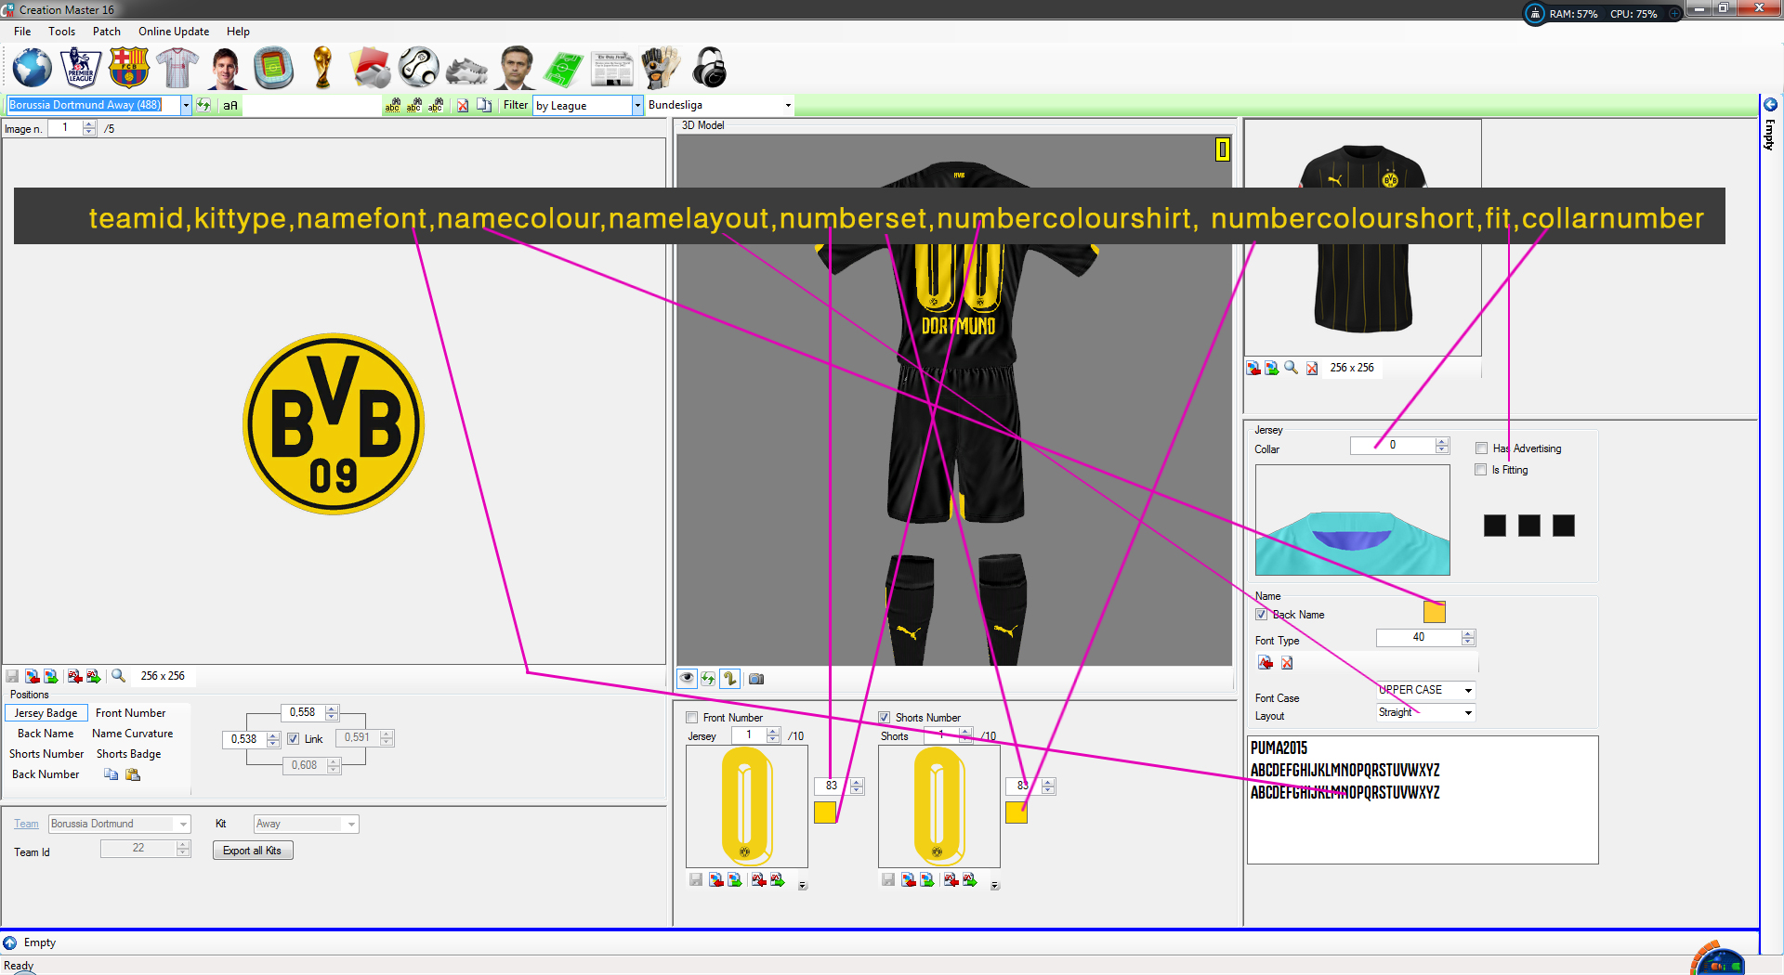Open the Borussia Dortmund team dropdown
The image size is (1784, 975).
183,824
